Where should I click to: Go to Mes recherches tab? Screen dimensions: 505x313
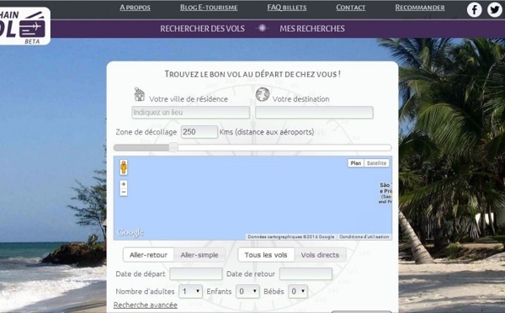click(x=312, y=29)
